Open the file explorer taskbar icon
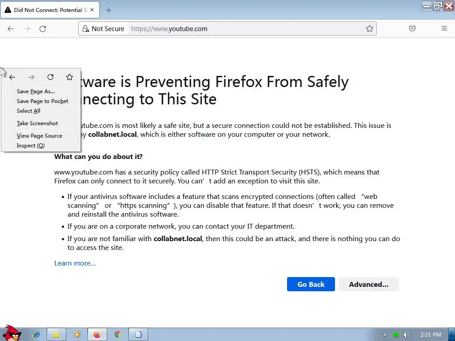 point(56,334)
